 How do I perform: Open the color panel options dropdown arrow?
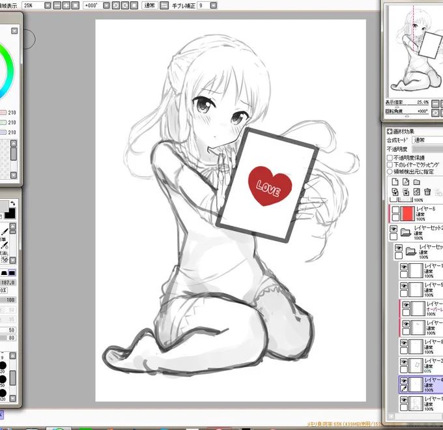pyautogui.click(x=14, y=31)
